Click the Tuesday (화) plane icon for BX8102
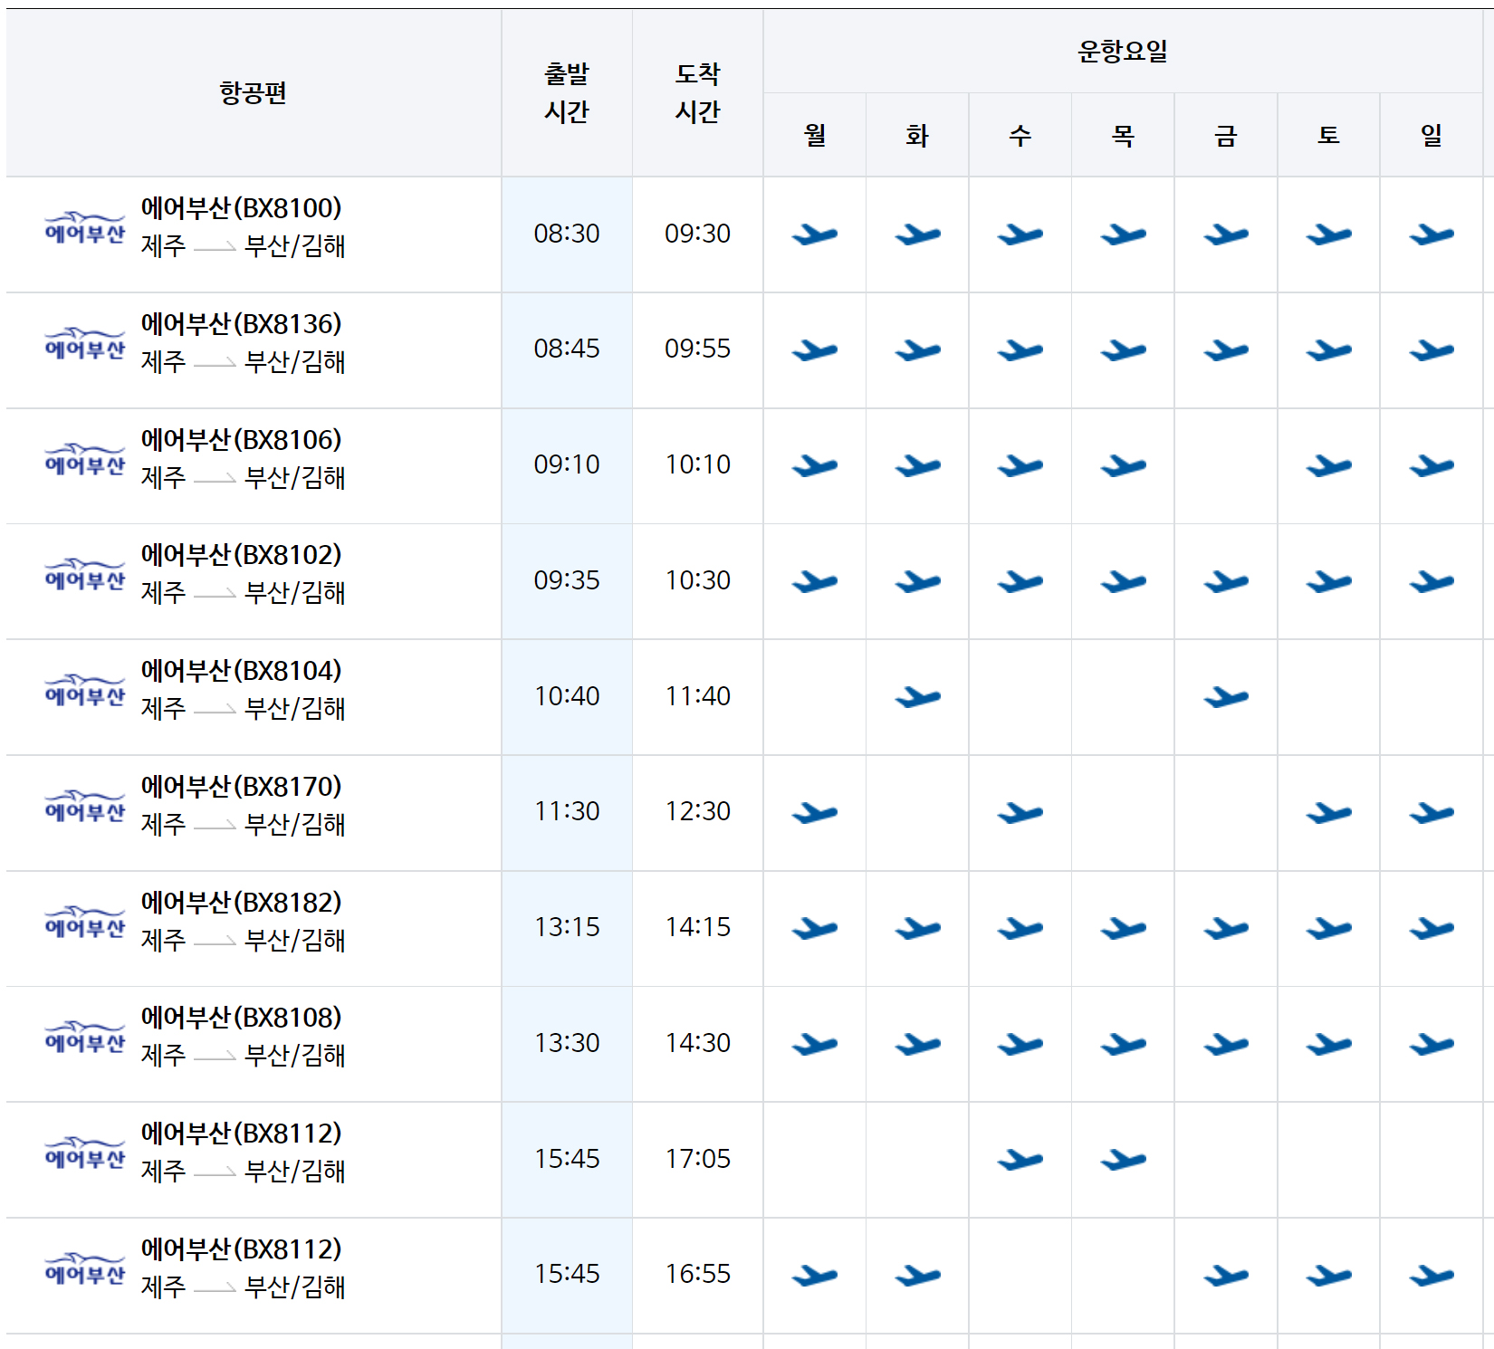 coord(917,581)
